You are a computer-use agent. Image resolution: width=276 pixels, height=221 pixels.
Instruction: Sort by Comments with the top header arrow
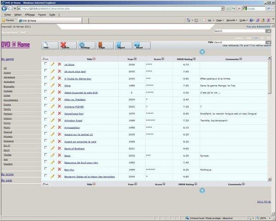(241, 59)
